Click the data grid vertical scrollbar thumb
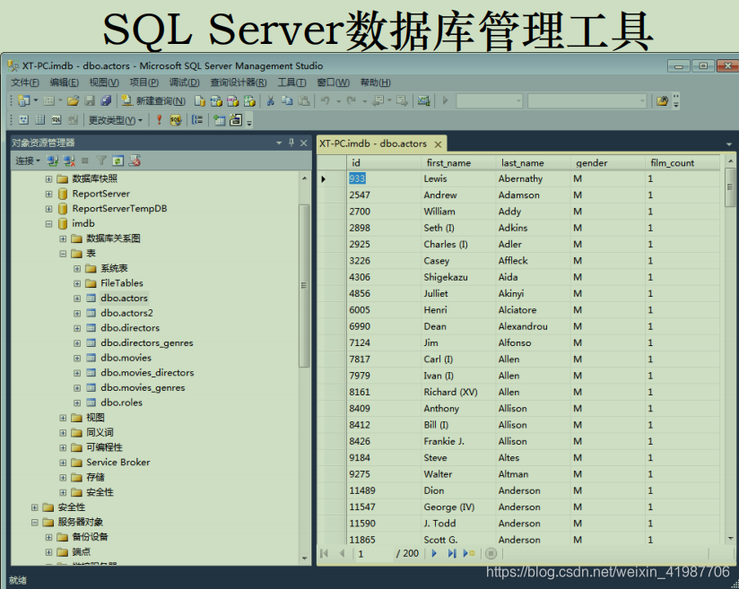Image resolution: width=739 pixels, height=589 pixels. (729, 187)
